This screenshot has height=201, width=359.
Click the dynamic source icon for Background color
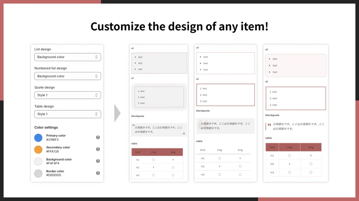pos(98,161)
